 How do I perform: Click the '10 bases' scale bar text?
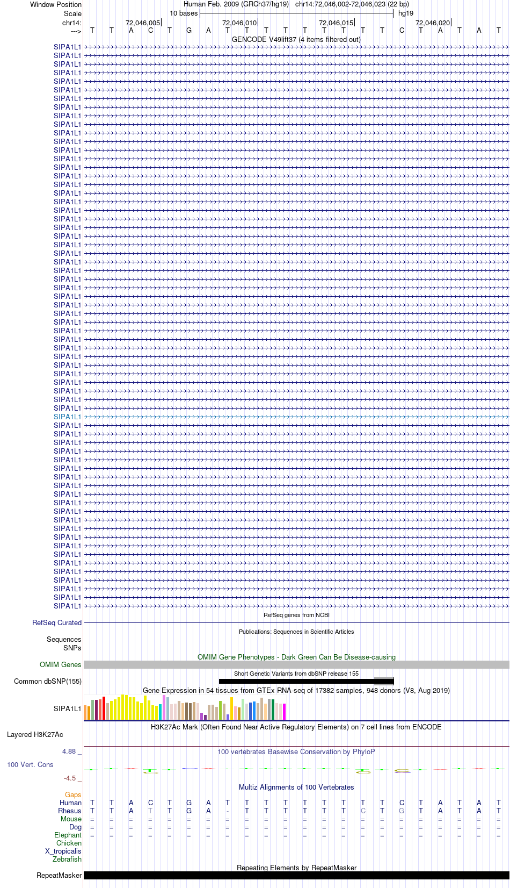[184, 13]
